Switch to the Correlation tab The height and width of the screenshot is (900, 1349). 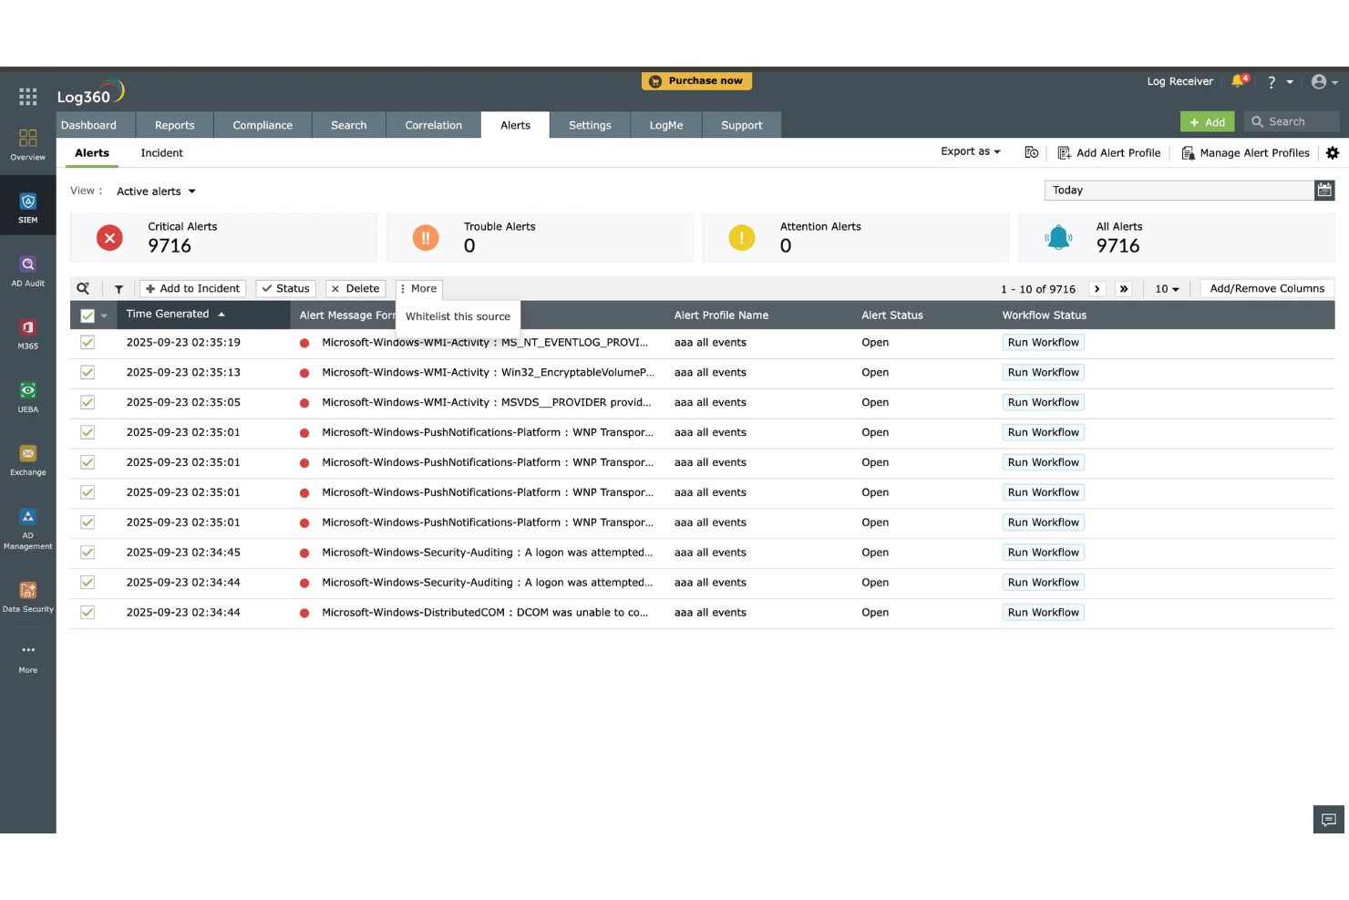(434, 125)
